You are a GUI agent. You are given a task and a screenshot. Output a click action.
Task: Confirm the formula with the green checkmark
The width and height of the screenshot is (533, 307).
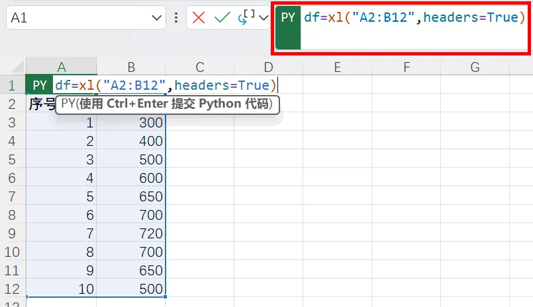click(x=222, y=18)
